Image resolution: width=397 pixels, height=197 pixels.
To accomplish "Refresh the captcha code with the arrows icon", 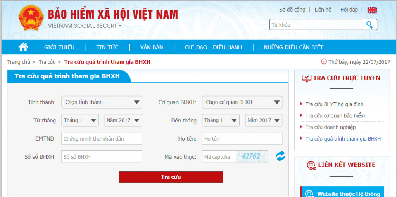I will (x=281, y=156).
